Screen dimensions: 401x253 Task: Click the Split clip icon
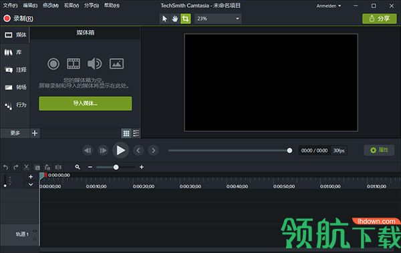[58, 168]
